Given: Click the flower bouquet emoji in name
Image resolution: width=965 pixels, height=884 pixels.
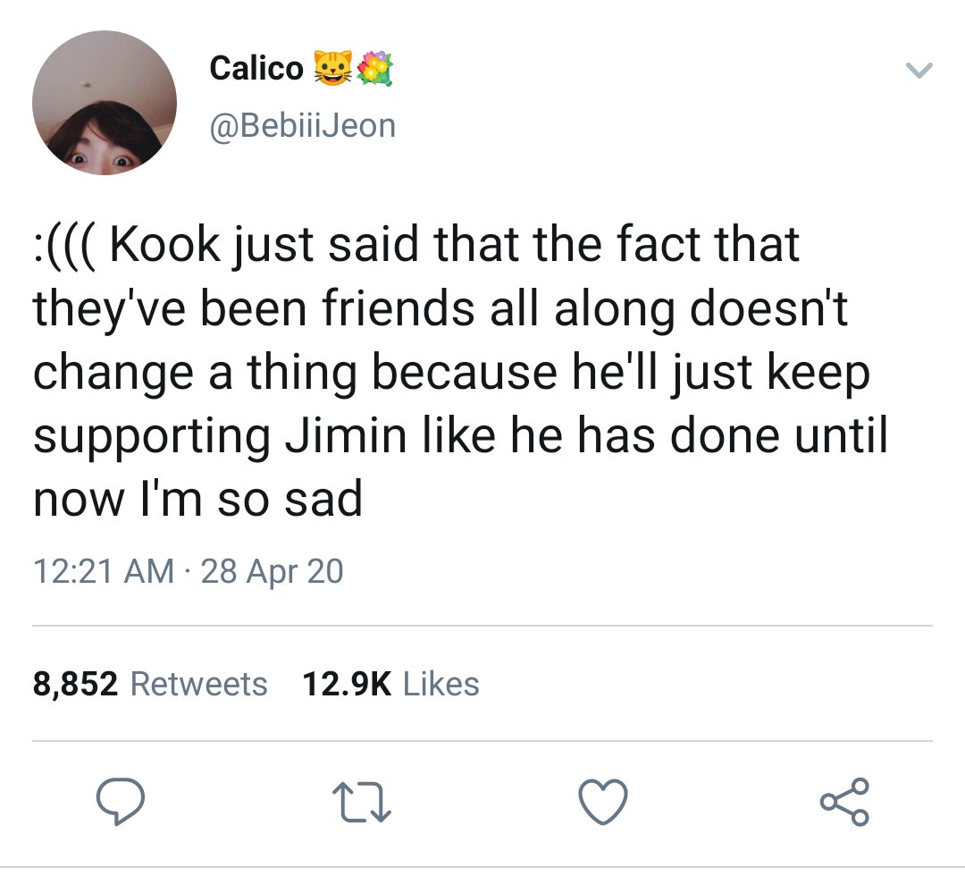Looking at the screenshot, I should pyautogui.click(x=374, y=68).
